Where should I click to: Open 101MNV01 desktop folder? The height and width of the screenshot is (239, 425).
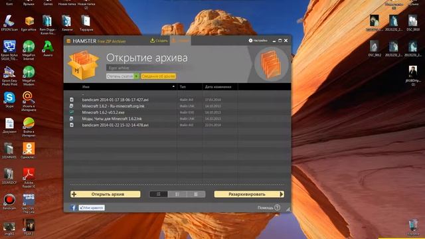[x=9, y=151]
